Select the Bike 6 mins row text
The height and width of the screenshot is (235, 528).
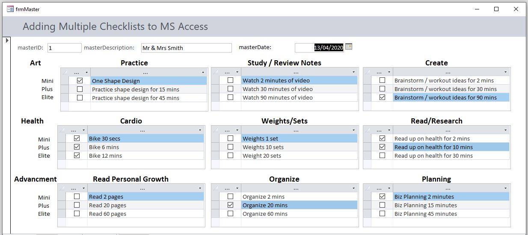tap(104, 147)
